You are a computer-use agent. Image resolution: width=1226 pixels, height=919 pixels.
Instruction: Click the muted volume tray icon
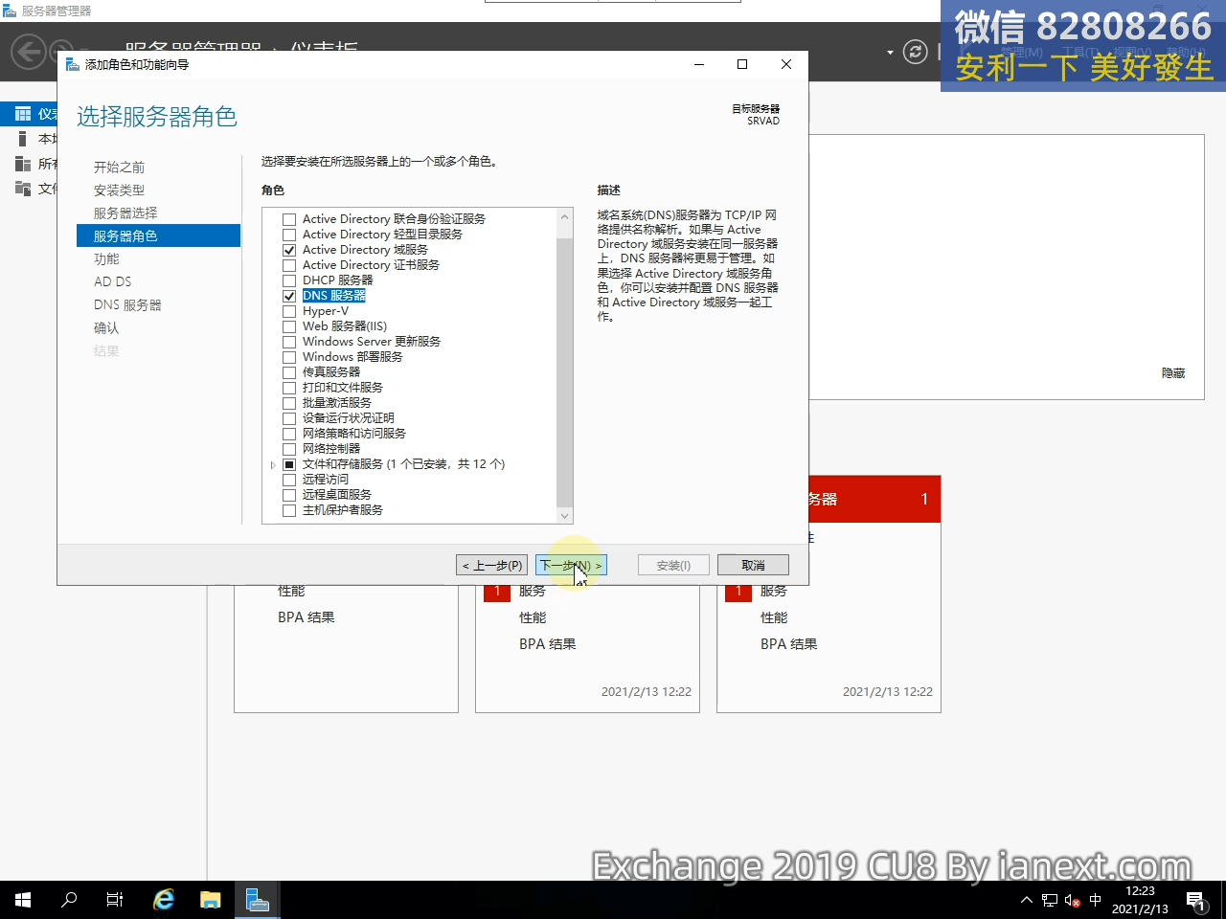point(1073,901)
